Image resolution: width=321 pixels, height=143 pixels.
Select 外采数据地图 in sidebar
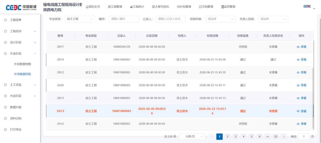click(23, 64)
